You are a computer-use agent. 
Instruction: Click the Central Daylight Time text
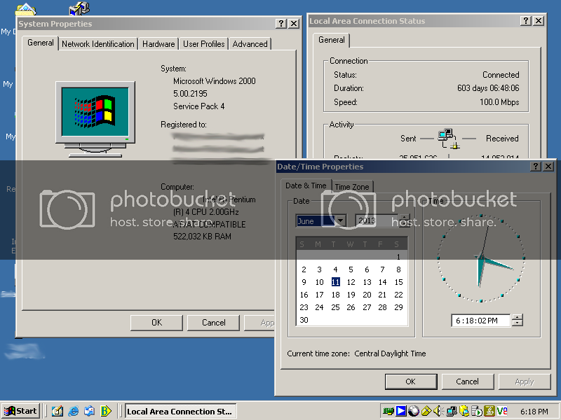point(390,353)
